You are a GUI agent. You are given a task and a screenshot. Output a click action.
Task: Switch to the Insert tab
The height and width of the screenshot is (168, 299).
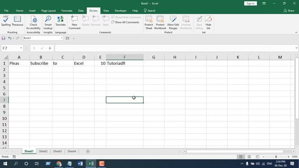(32, 11)
